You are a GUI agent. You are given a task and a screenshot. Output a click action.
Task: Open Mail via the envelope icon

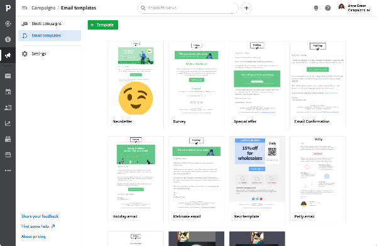8,76
